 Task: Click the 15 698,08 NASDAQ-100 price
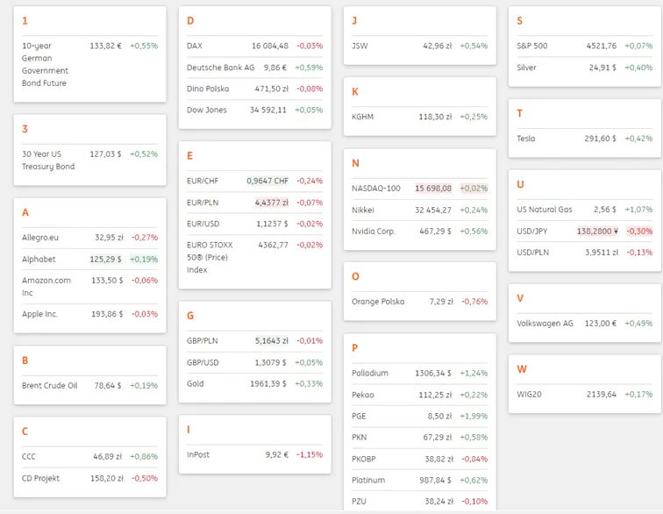pyautogui.click(x=433, y=189)
